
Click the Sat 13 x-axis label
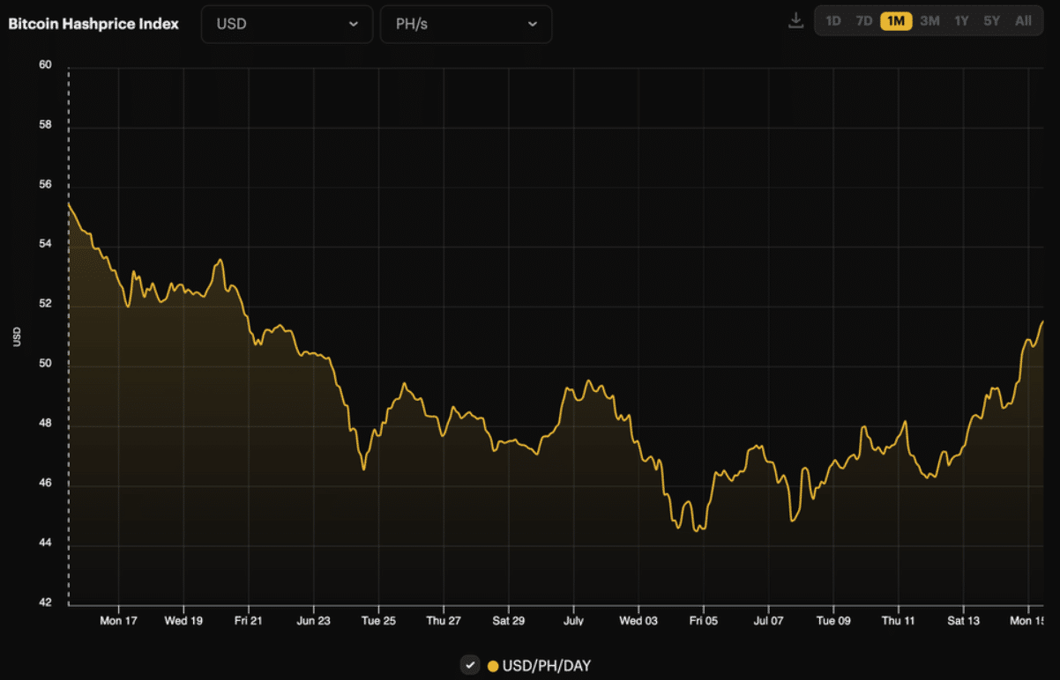pyautogui.click(x=964, y=620)
